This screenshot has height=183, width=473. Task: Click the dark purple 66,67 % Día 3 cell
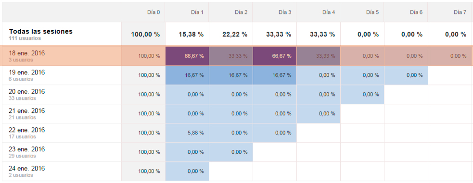coord(274,56)
